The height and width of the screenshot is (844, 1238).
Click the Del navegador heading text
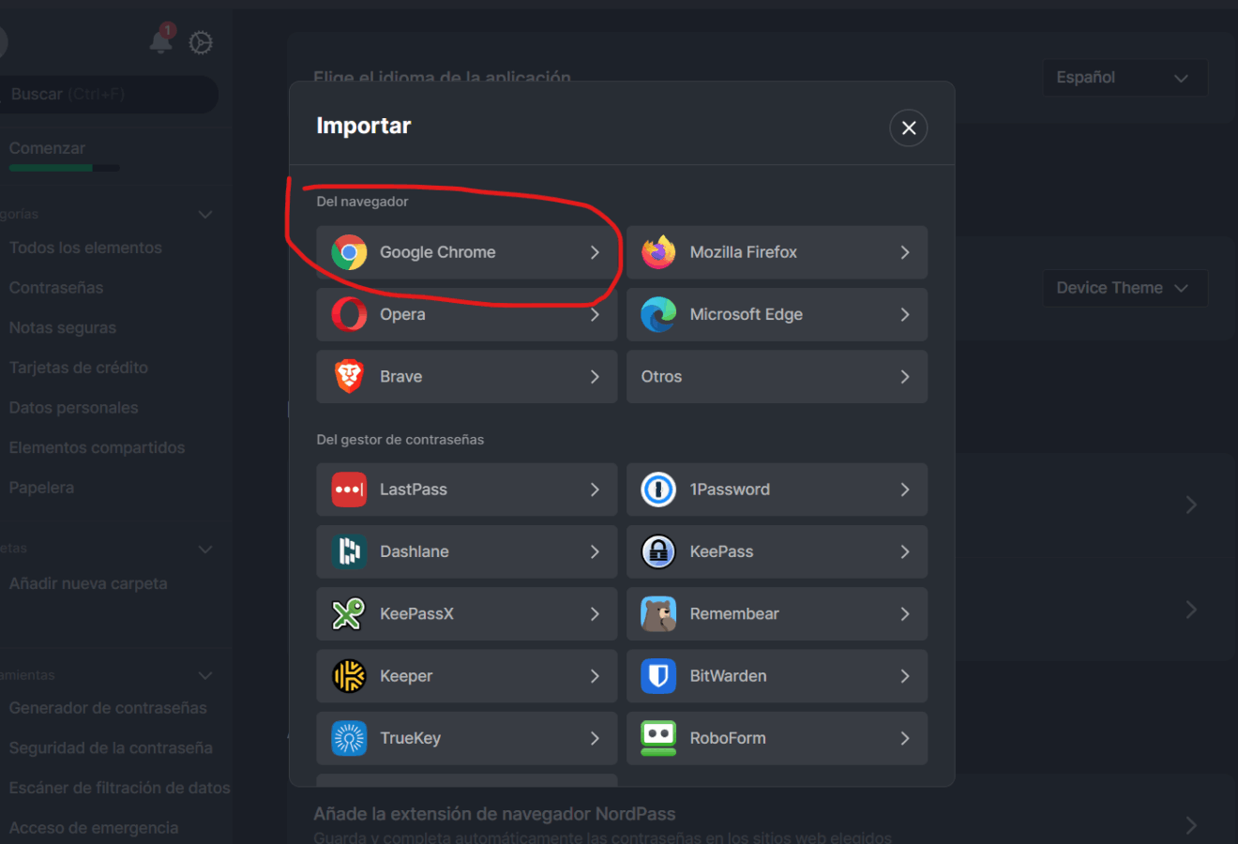point(362,202)
